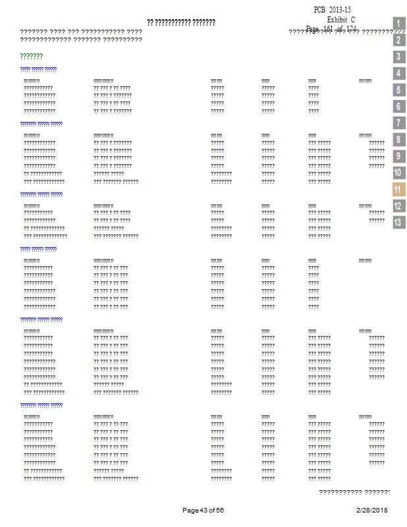Open the second blue underlined section heading
This screenshot has height=527, width=407.
[x=41, y=124]
